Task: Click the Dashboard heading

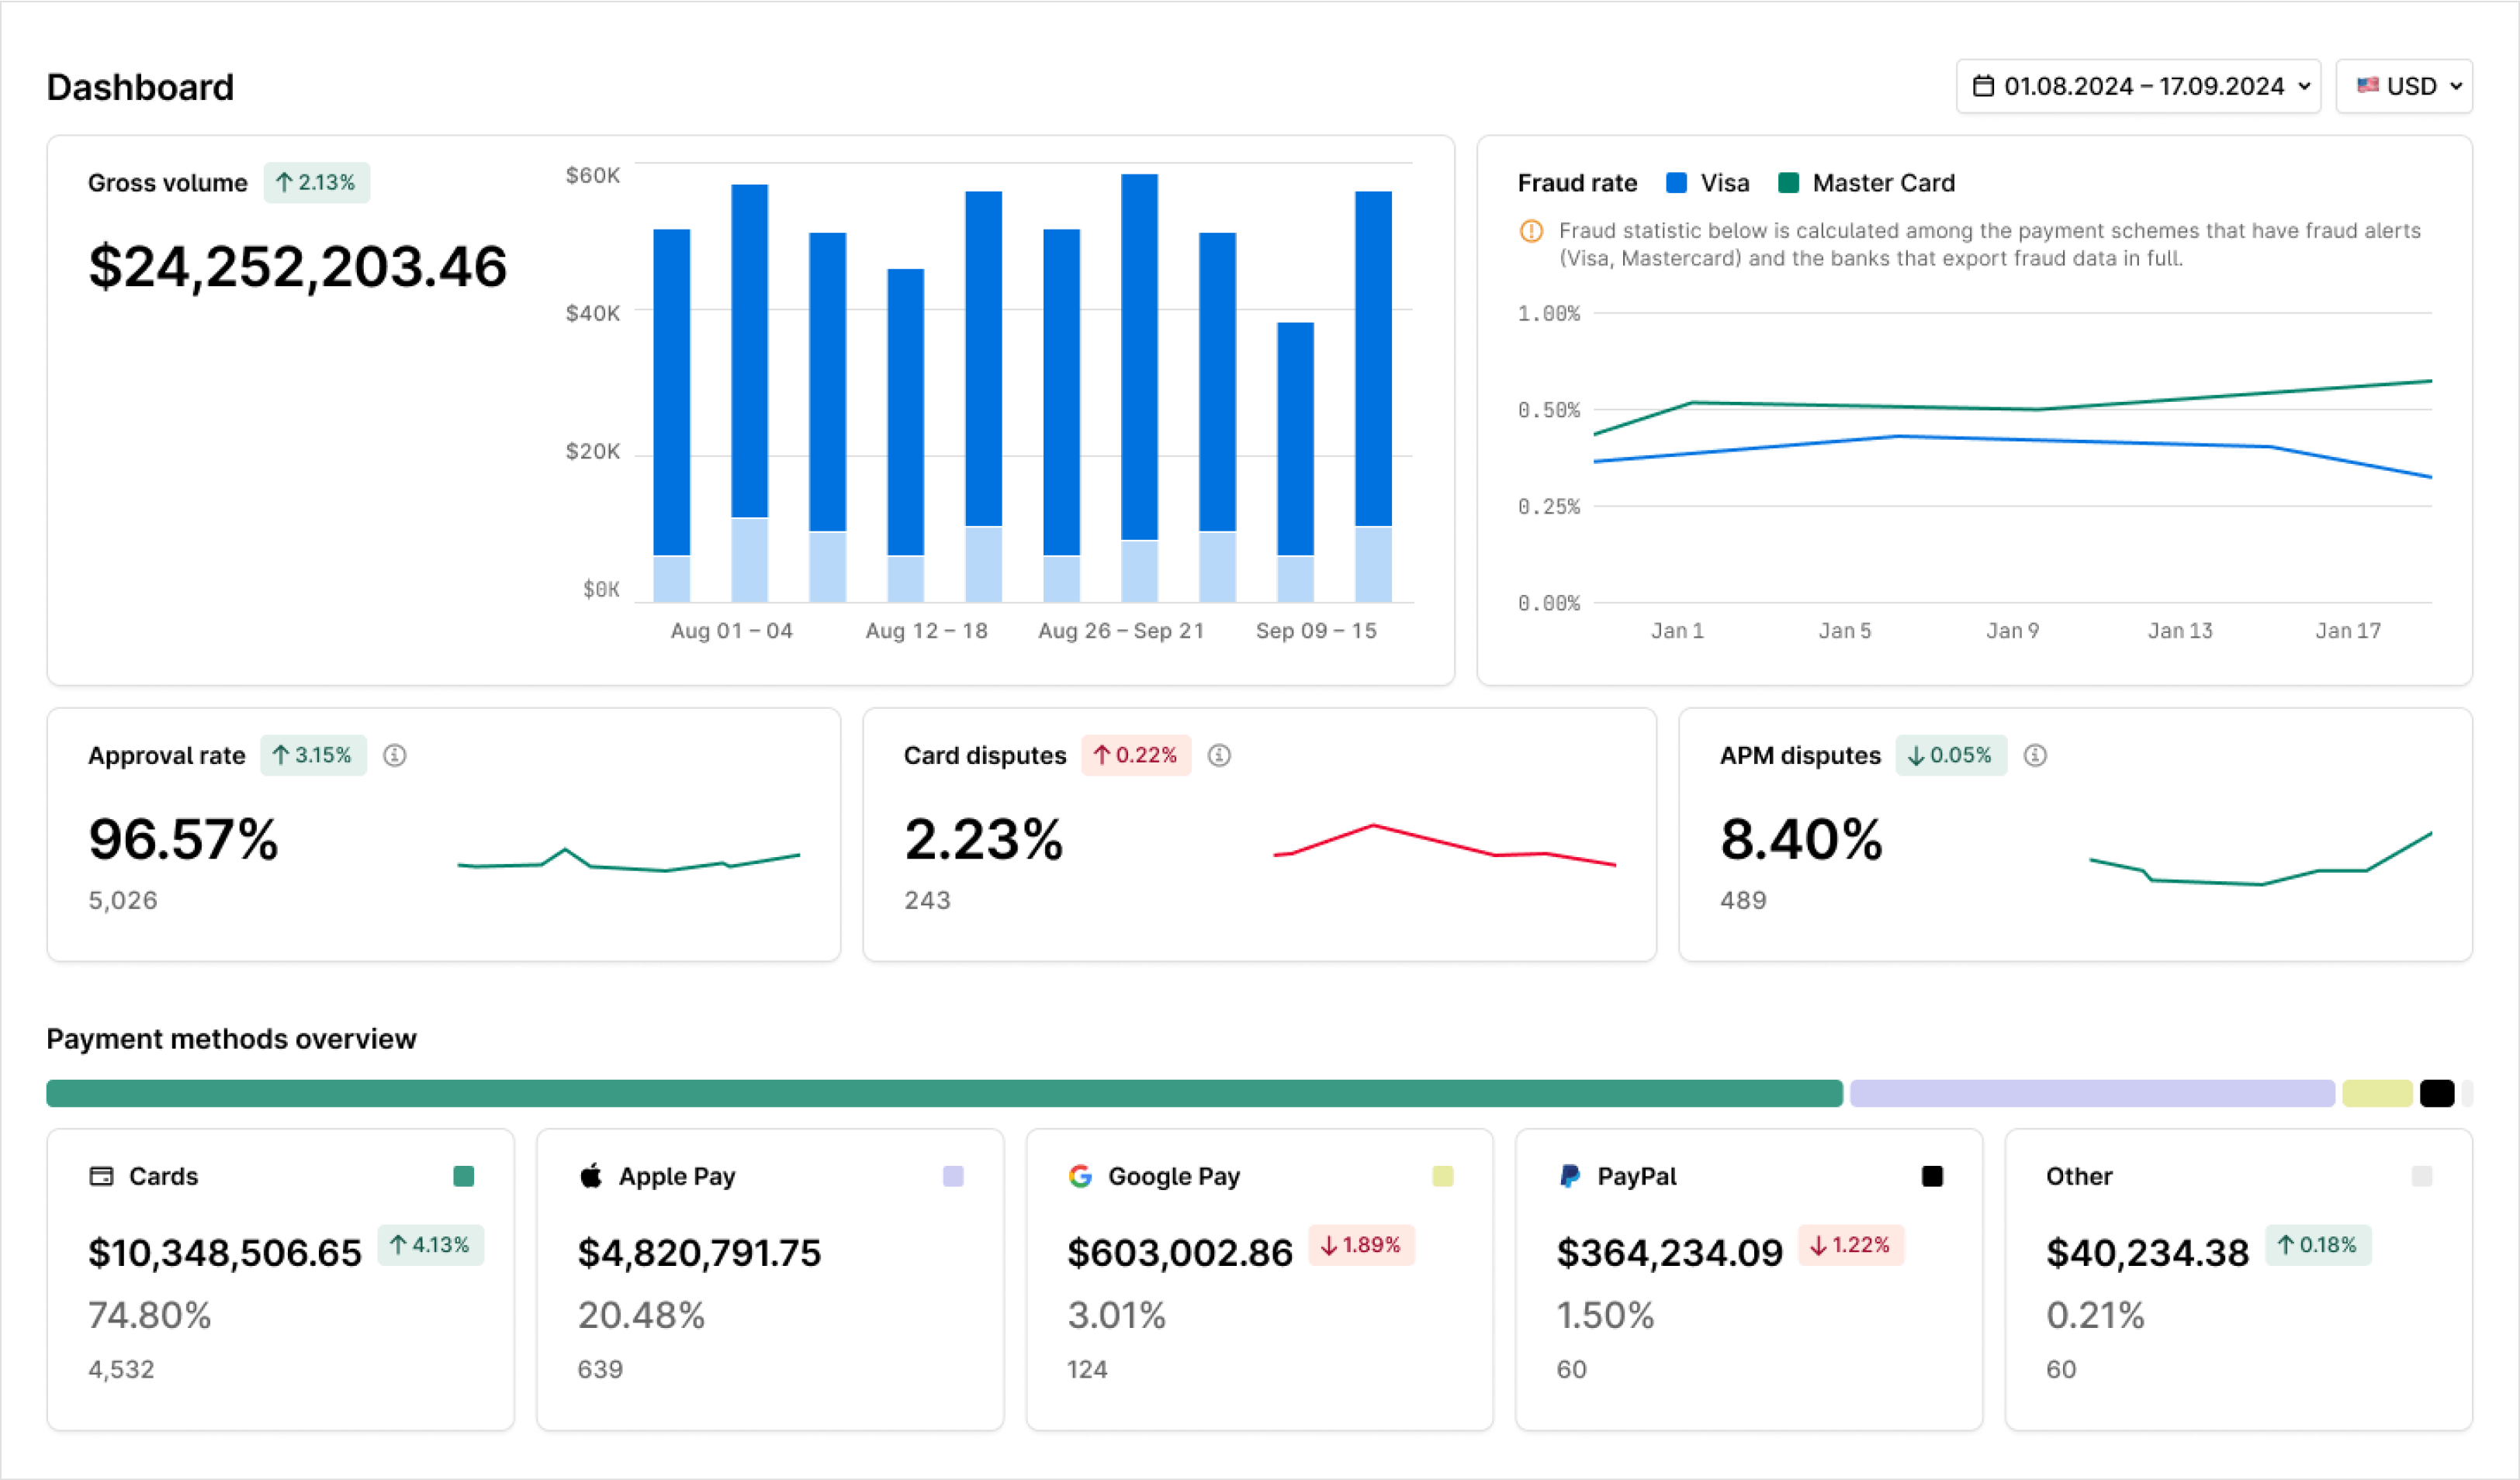Action: [x=140, y=87]
